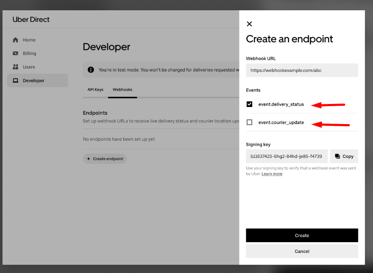The image size is (373, 273).
Task: Focus the Webhook URL input field
Action: click(302, 70)
